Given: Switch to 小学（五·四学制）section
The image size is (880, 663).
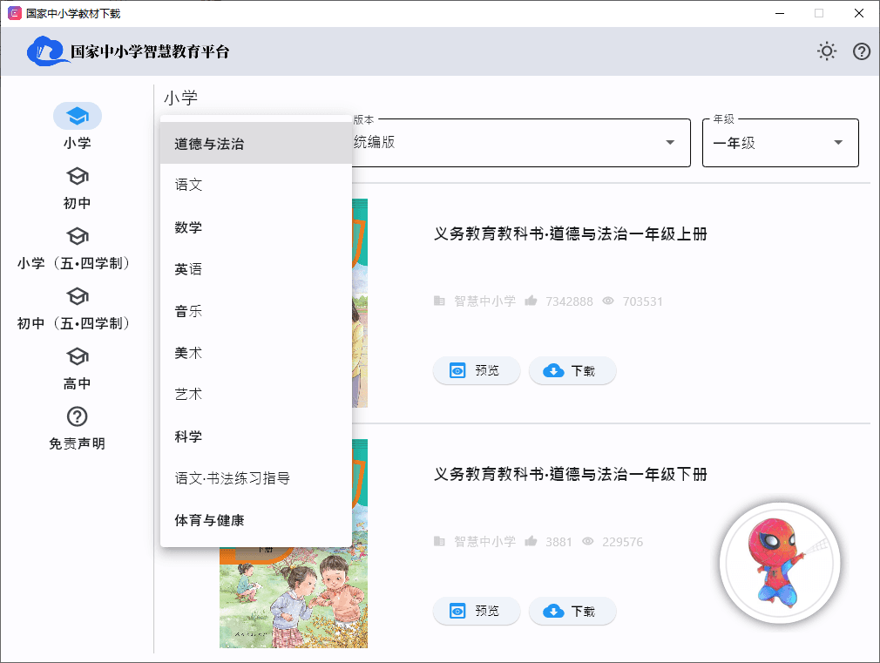Looking at the screenshot, I should [x=78, y=247].
